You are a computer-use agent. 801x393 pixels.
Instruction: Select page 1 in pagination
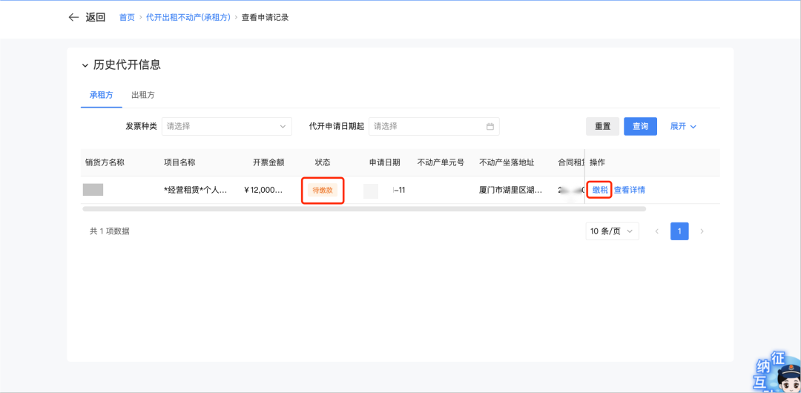[679, 231]
